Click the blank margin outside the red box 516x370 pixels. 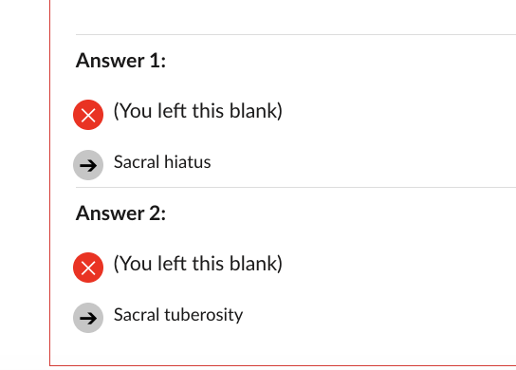[x=25, y=184]
